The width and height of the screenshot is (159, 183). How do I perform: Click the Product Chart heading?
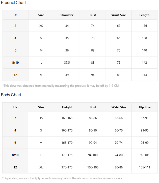pyautogui.click(x=13, y=3)
